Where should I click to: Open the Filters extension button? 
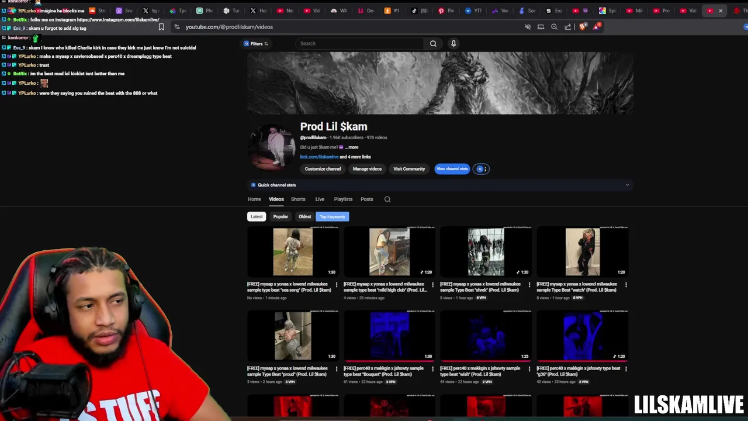click(x=256, y=43)
